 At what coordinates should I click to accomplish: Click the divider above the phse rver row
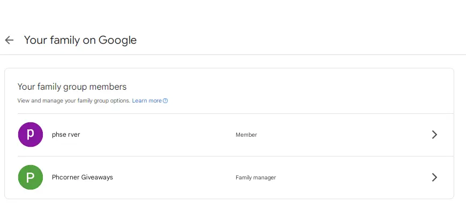coord(235,113)
